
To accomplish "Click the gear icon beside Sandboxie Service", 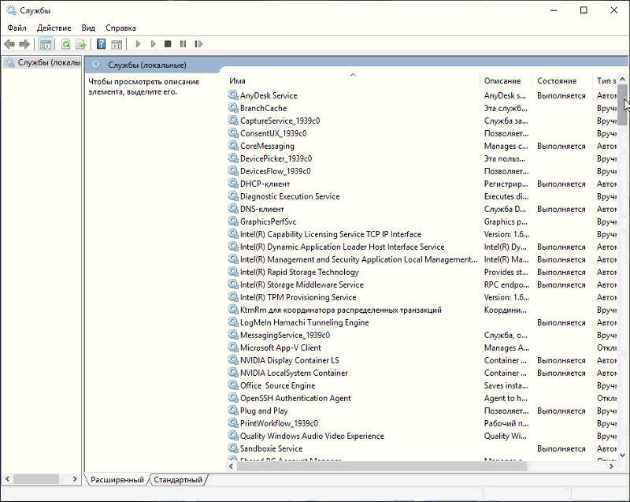I will click(x=233, y=448).
